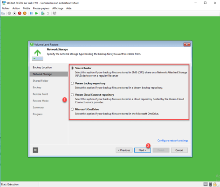Click the < Previous button

point(124,150)
